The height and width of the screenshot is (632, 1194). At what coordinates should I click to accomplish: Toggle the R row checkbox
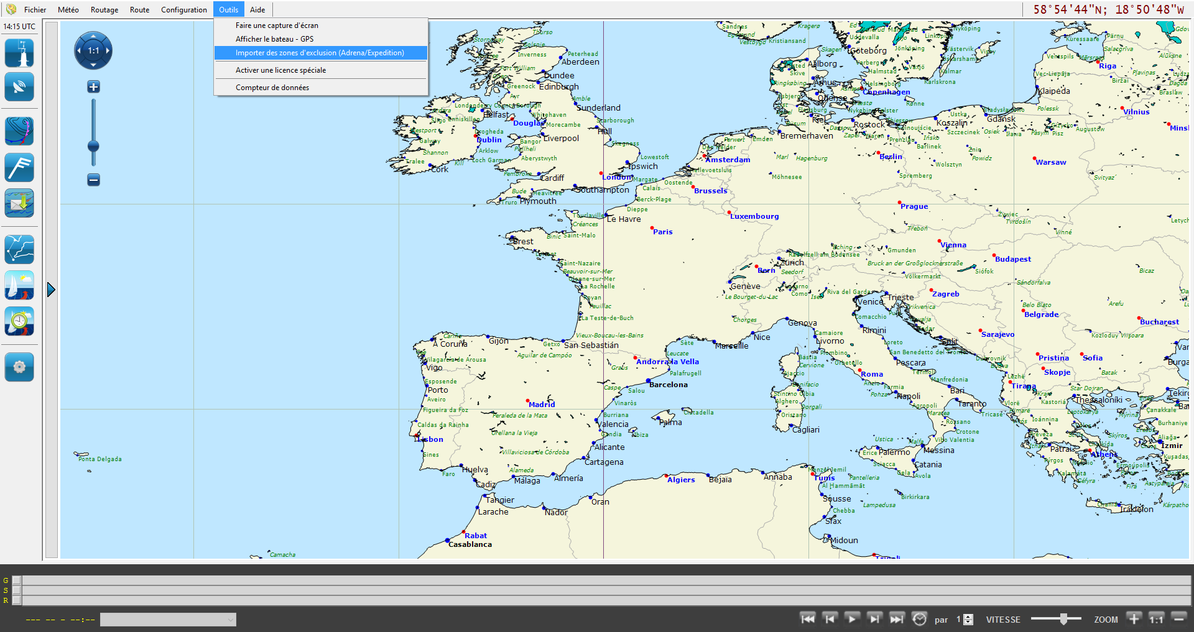click(17, 600)
